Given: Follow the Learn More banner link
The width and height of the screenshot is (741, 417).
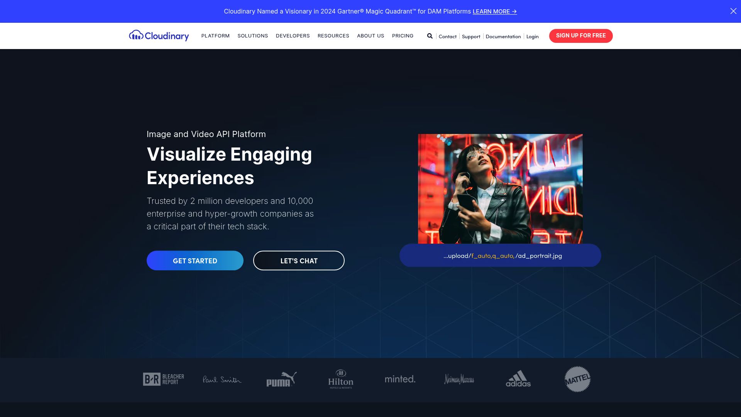Looking at the screenshot, I should (x=495, y=12).
